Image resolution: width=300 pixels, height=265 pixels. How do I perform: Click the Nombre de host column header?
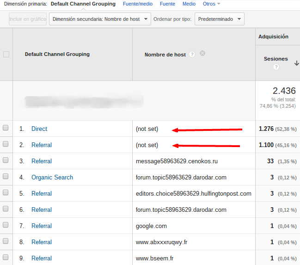pos(165,55)
